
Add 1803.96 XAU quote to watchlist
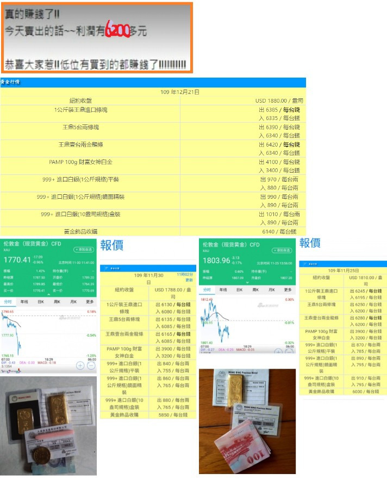[x=283, y=250]
